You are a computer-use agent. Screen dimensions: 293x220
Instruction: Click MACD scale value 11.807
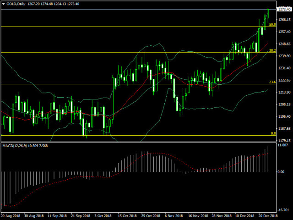pos(283,145)
